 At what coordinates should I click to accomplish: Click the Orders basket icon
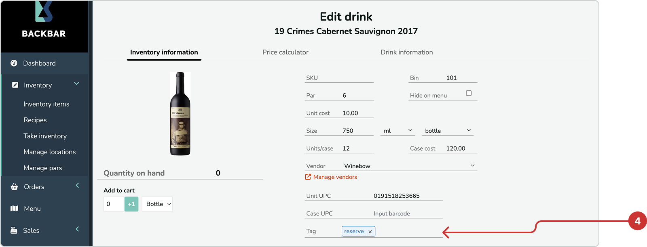pos(15,186)
